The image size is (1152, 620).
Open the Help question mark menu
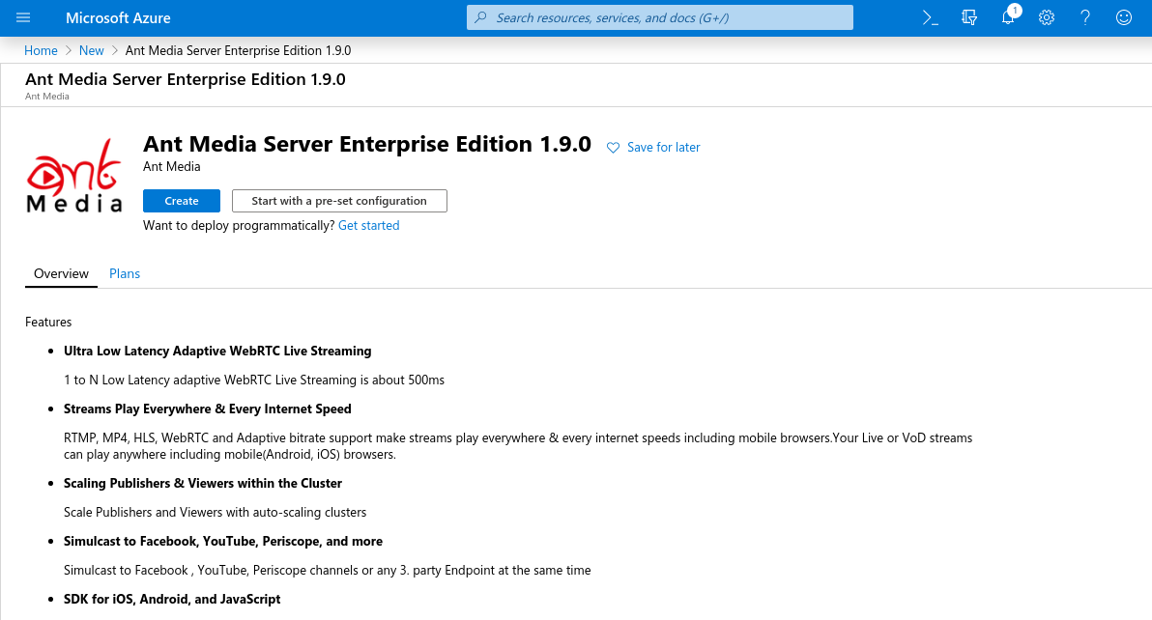coord(1085,17)
